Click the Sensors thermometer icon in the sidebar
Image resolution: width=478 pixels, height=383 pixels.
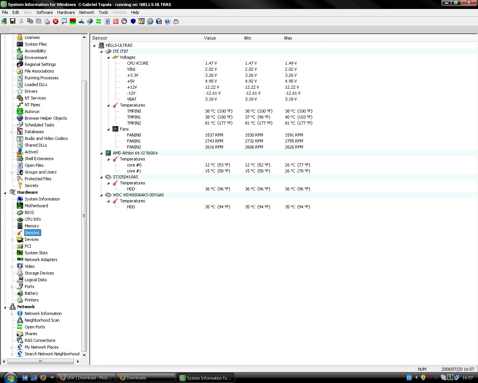(20, 233)
